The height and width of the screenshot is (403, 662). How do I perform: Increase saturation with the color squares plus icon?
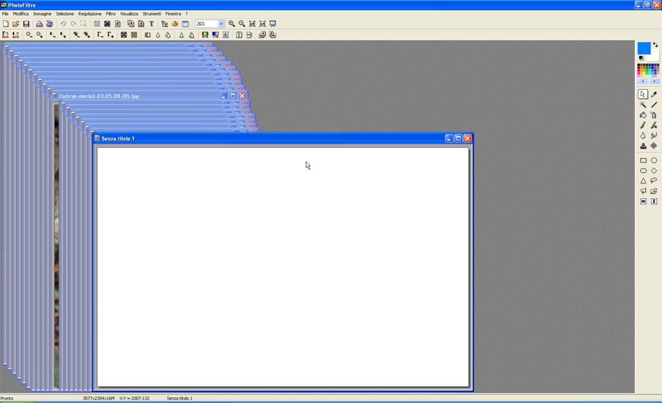[x=87, y=35]
